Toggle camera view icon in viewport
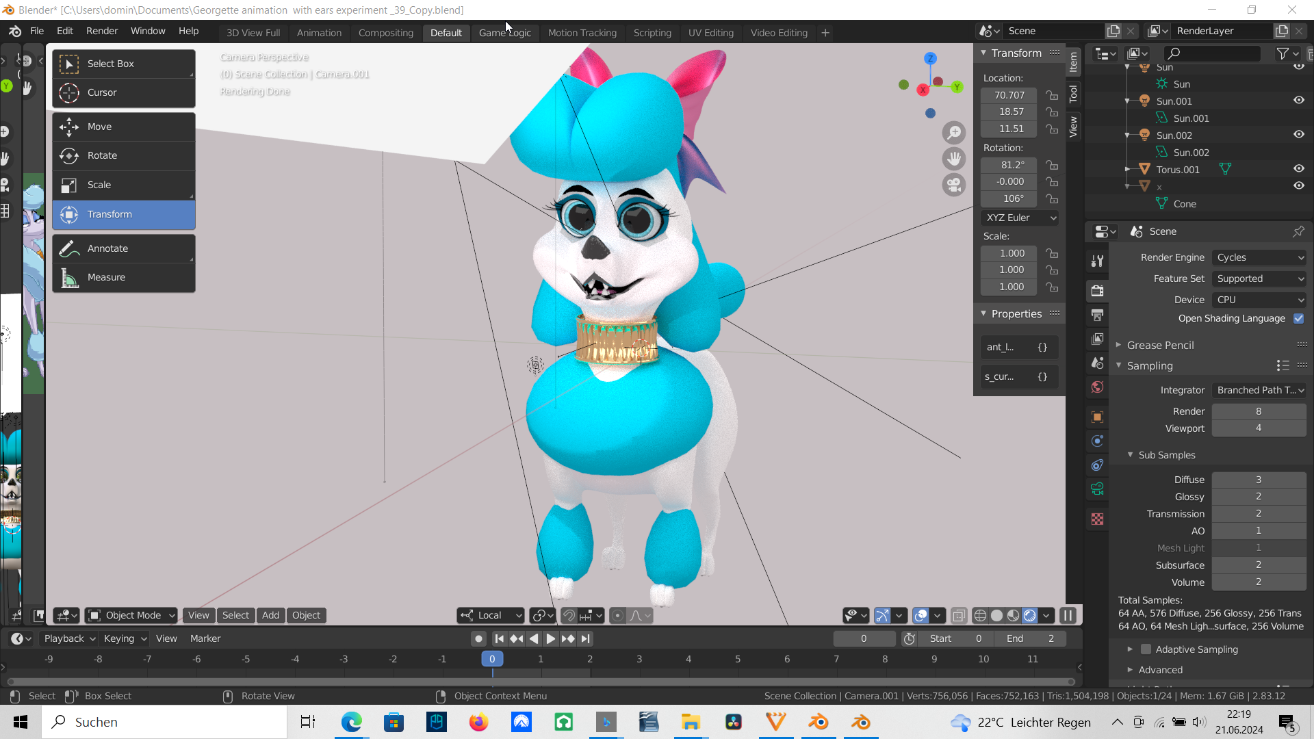 coord(954,185)
